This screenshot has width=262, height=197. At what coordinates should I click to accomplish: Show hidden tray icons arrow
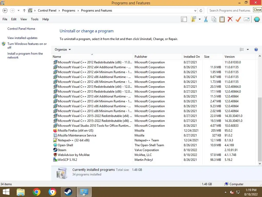coord(225,192)
